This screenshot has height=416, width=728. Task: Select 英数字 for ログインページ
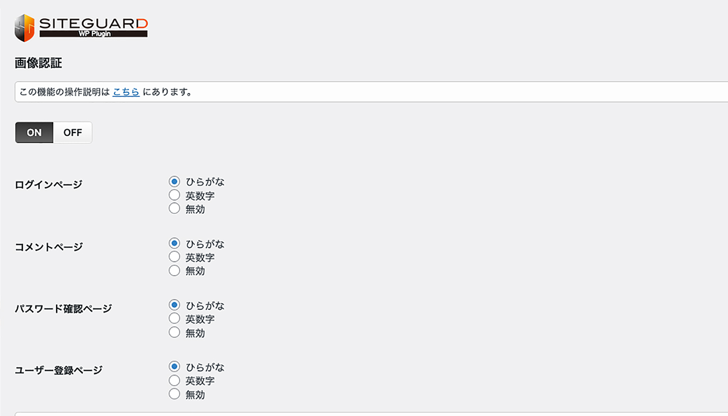pyautogui.click(x=174, y=195)
